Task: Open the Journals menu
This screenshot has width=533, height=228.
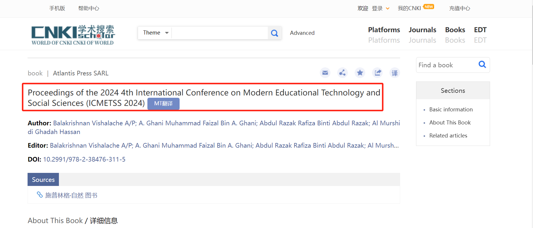Action: click(422, 30)
